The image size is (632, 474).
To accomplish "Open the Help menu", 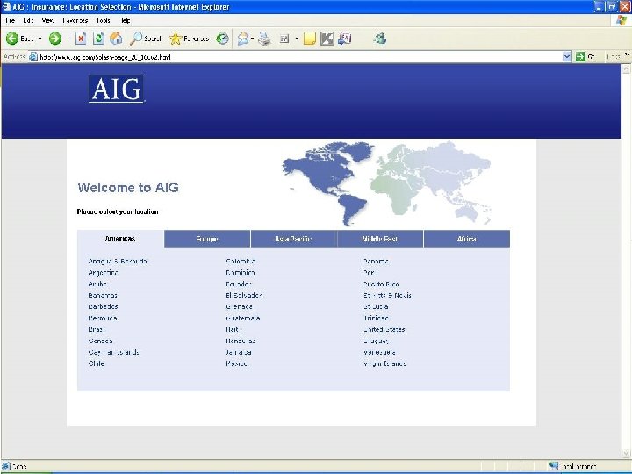I will 125,20.
